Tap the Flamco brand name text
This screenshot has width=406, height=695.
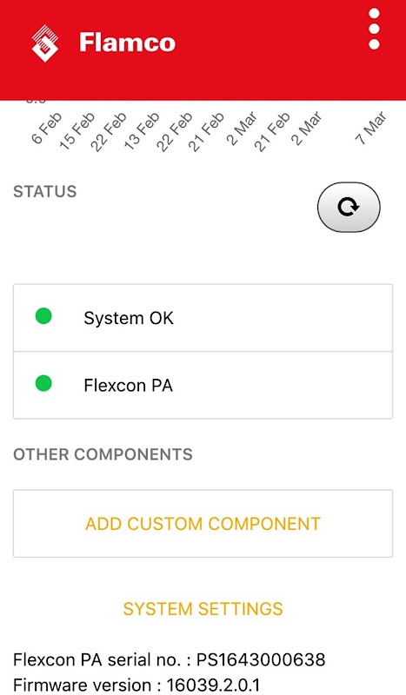point(127,43)
